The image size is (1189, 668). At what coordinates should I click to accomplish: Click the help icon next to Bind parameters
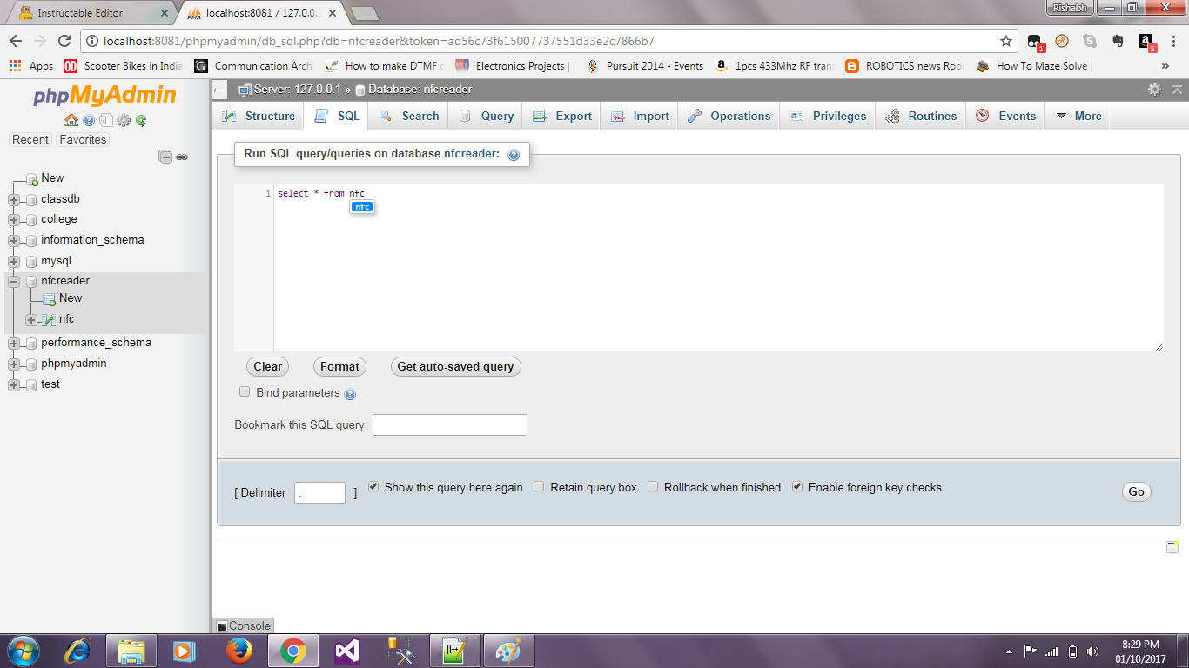click(x=350, y=394)
